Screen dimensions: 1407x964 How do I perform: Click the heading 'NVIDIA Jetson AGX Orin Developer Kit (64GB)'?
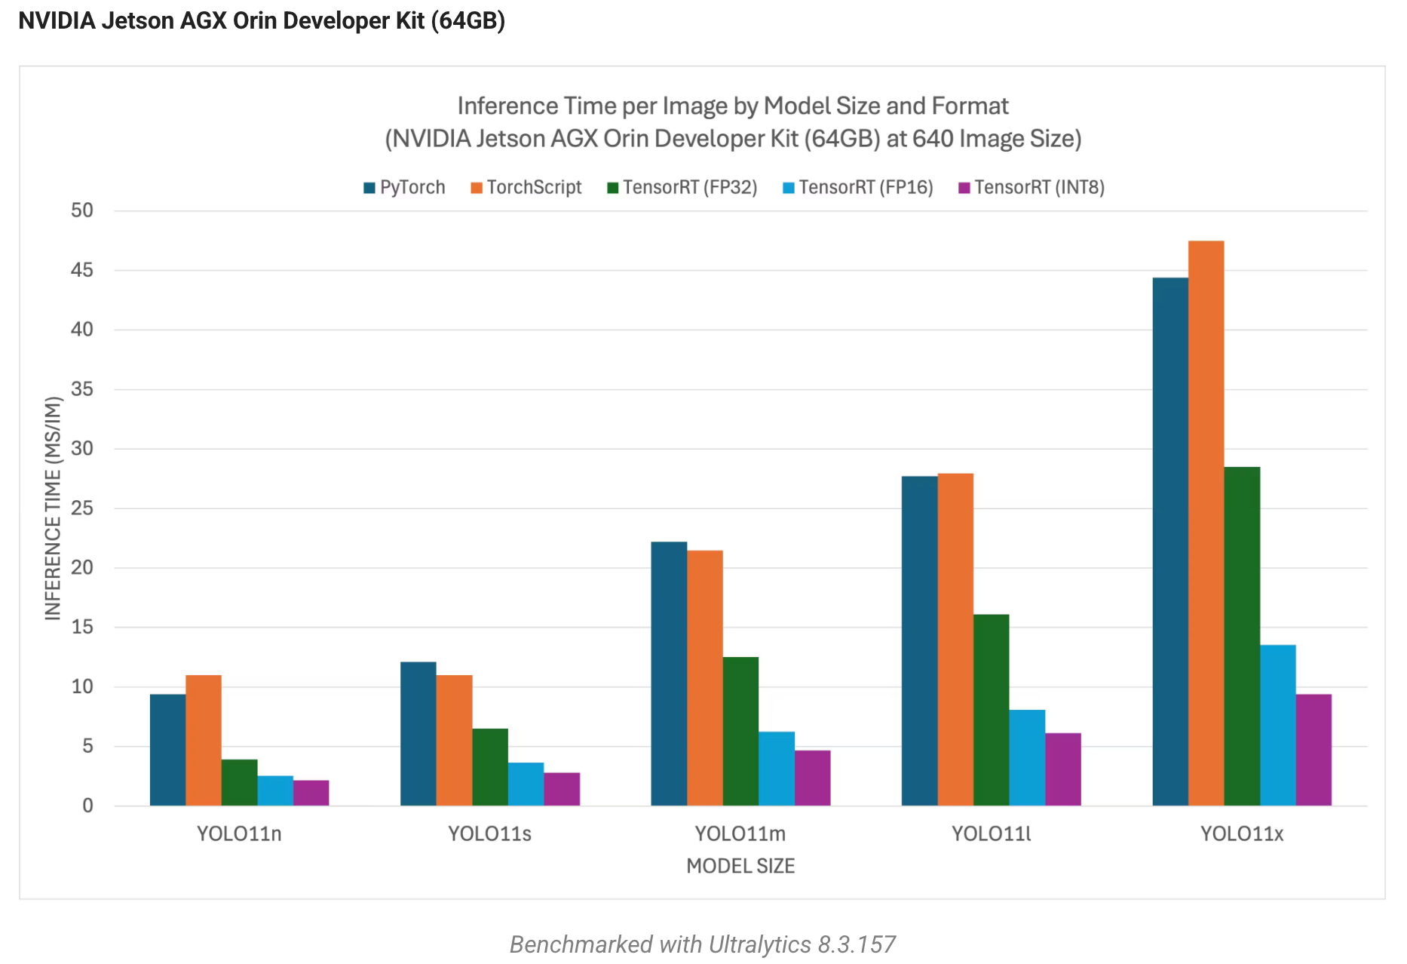[262, 20]
